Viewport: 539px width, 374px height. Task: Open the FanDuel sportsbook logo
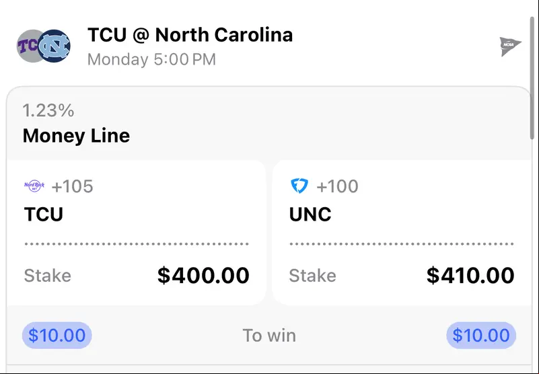[x=299, y=186]
